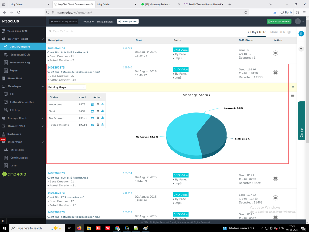309x232 pixels.
Task: Click the Developer API button
Action: (x=128, y=21)
